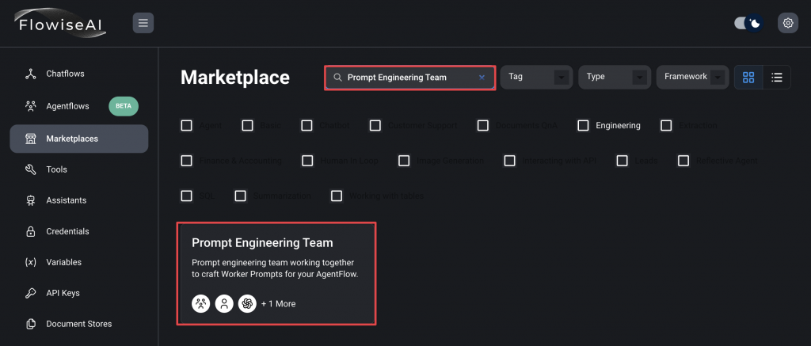
Task: Open settings via the gear icon
Action: 787,23
